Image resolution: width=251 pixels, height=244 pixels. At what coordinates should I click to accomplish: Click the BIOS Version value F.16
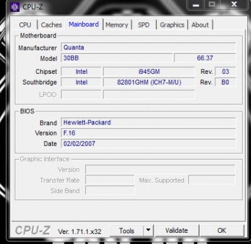tap(148, 133)
